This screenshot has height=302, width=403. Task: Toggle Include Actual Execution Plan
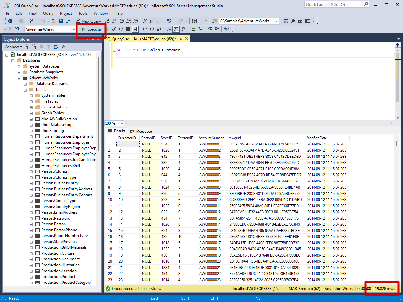pyautogui.click(x=145, y=29)
